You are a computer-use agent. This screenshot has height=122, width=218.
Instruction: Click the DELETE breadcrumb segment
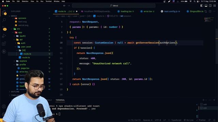(x=112, y=16)
